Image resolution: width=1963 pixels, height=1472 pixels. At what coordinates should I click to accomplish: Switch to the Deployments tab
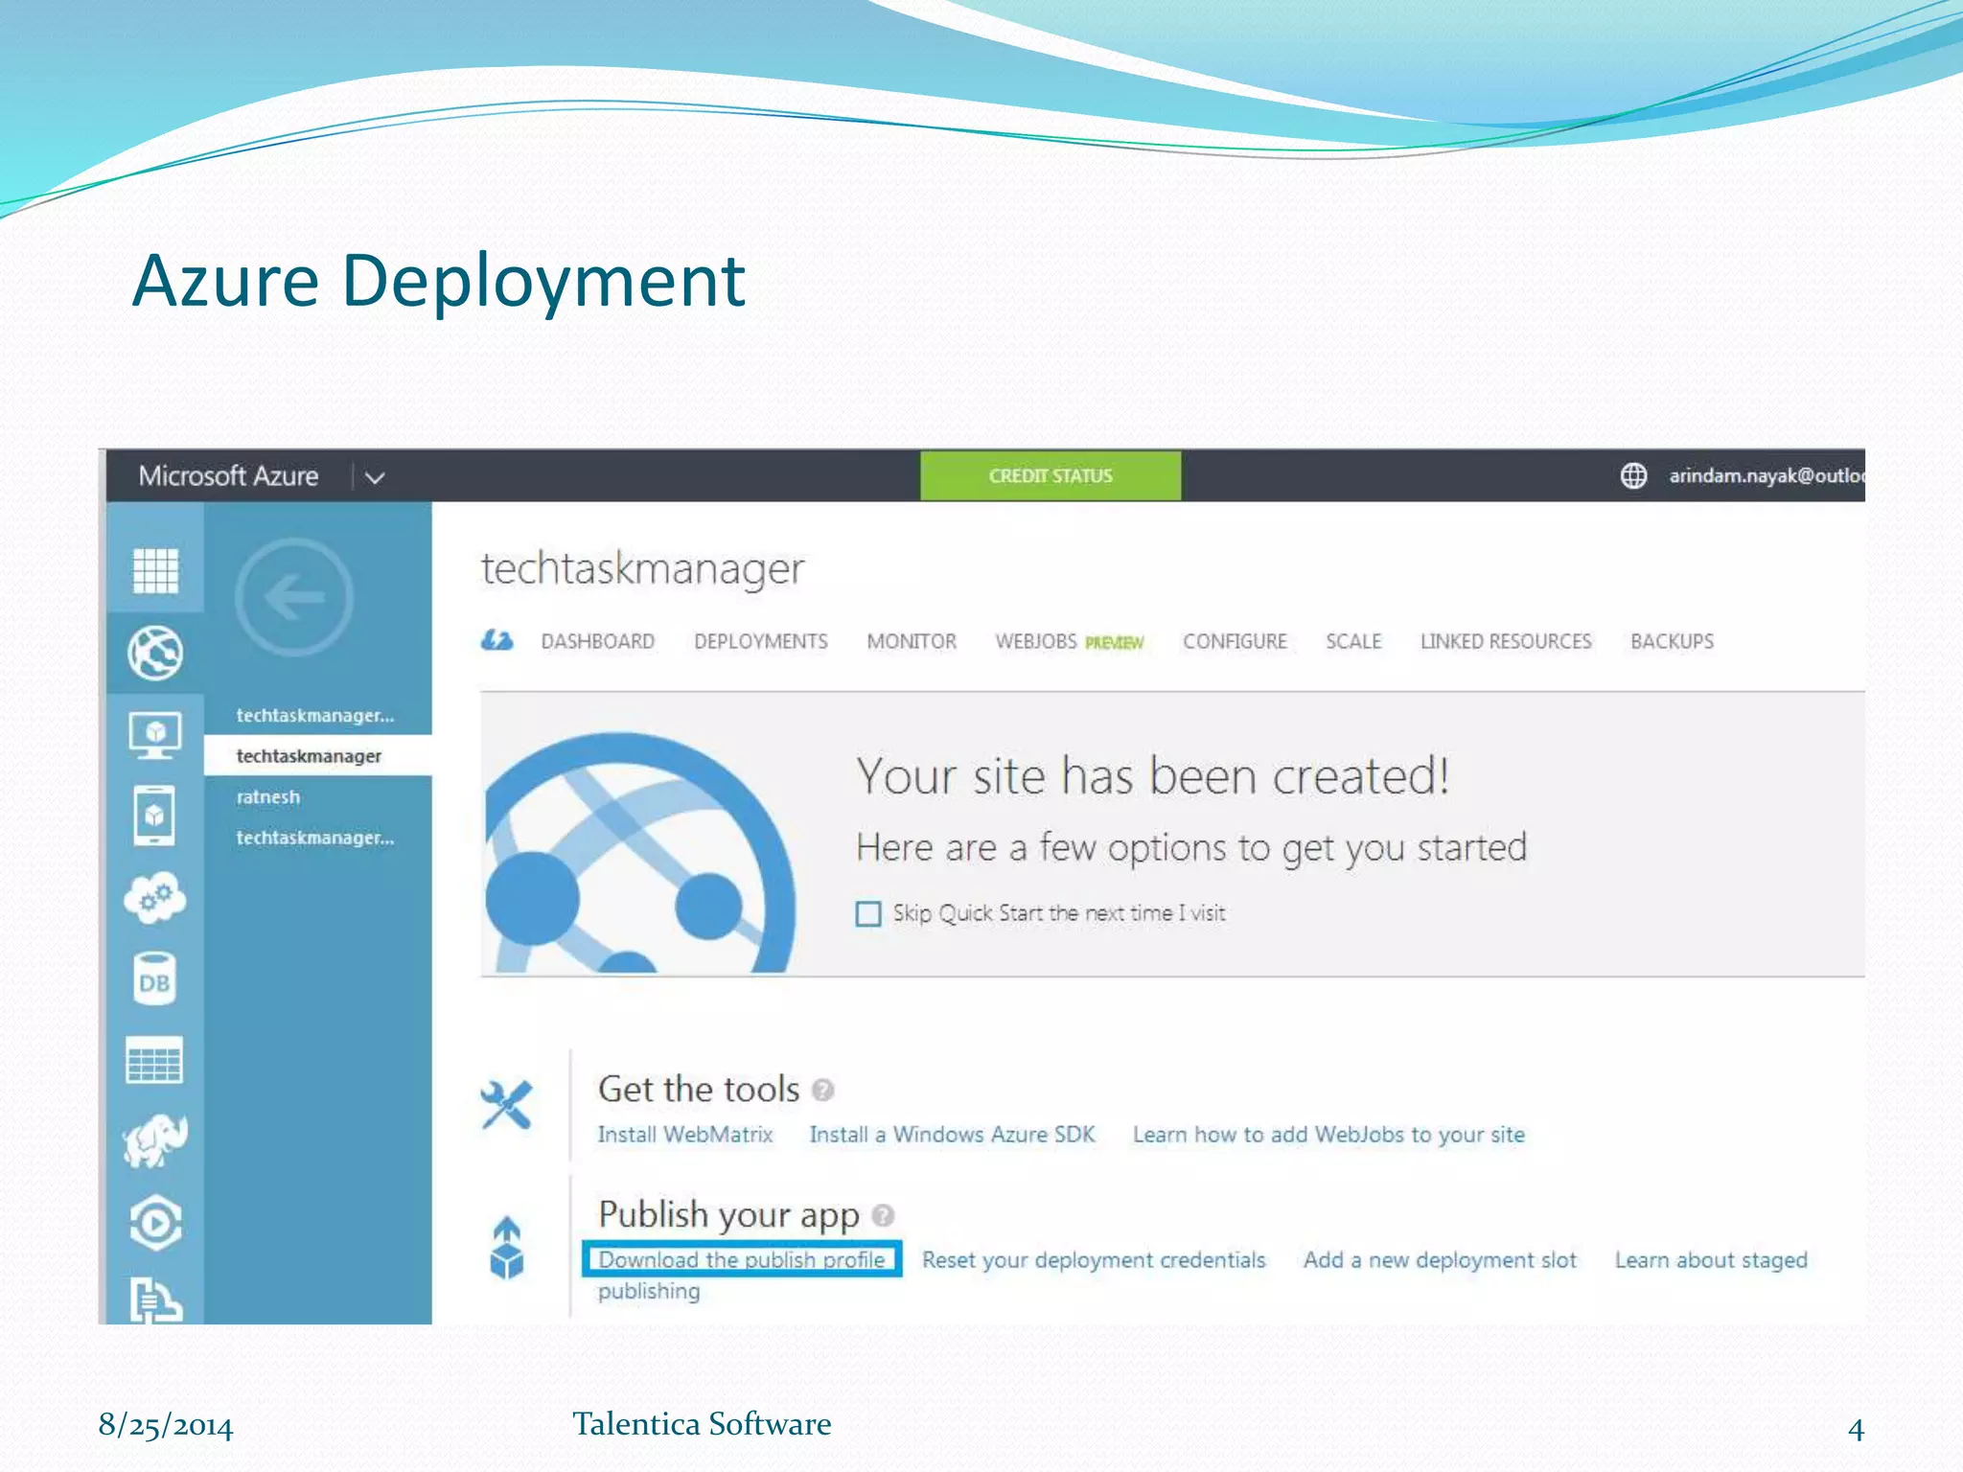coord(761,641)
